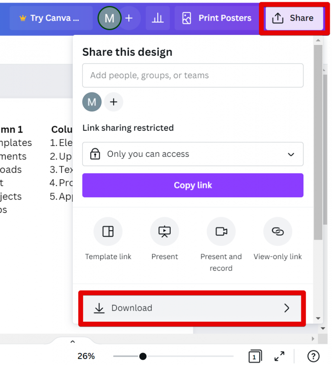Click the Present and record icon
332x365 pixels.
[x=221, y=231]
